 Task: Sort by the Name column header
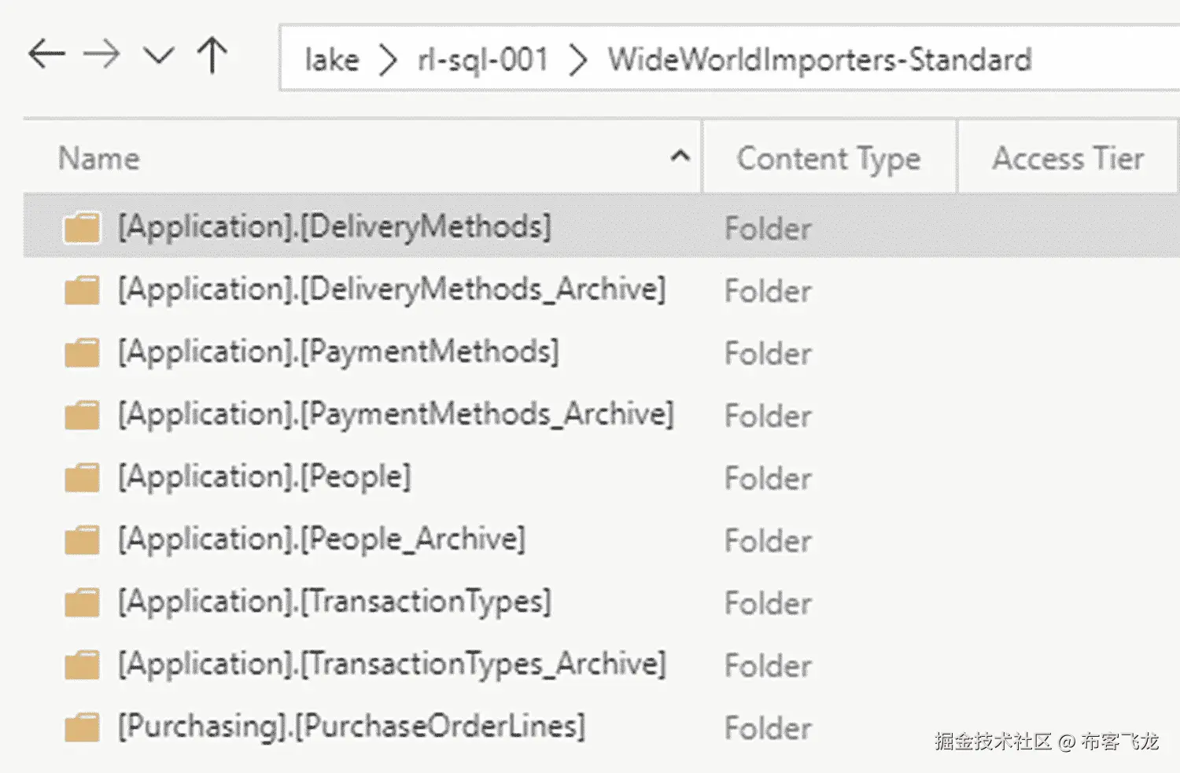point(99,158)
